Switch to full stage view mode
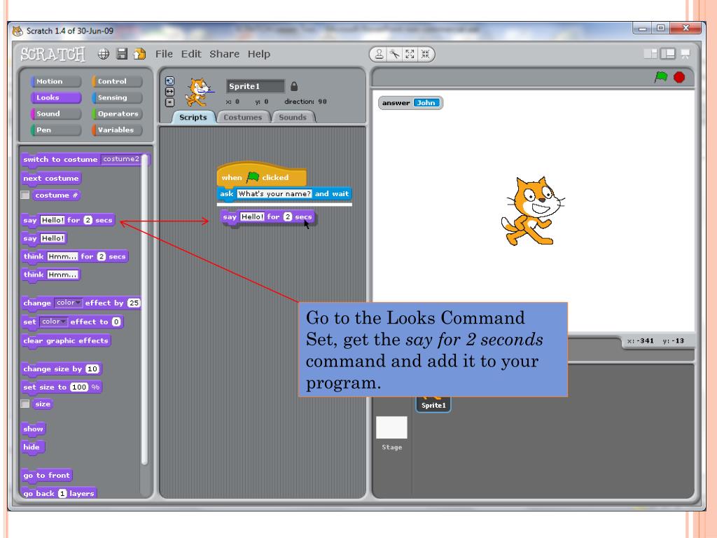The image size is (717, 538). 667,54
